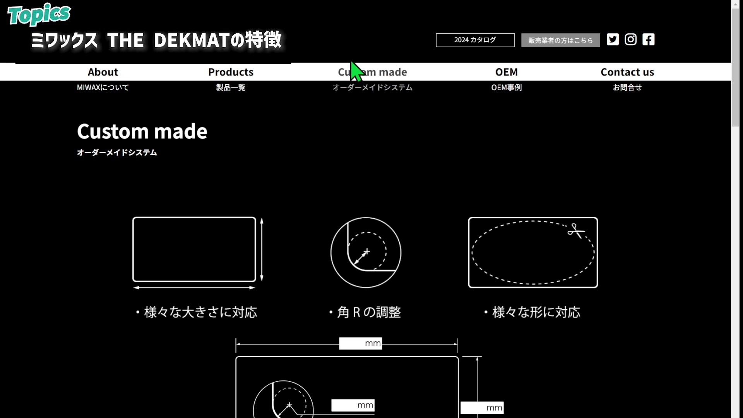Viewport: 743px width, 418px height.
Task: Click the corner R circle illustration
Action: 366,252
